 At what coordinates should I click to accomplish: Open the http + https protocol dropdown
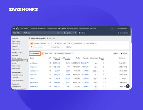[x=17, y=33]
